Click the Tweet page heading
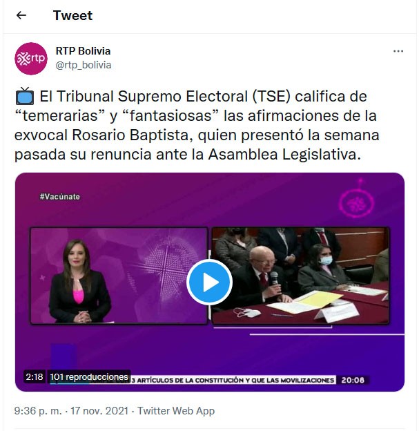 click(72, 15)
